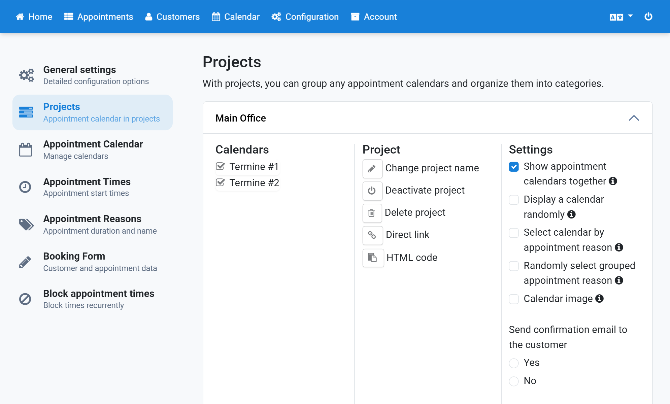This screenshot has width=670, height=404.
Task: Click the power icon for Deactivate project
Action: click(372, 191)
